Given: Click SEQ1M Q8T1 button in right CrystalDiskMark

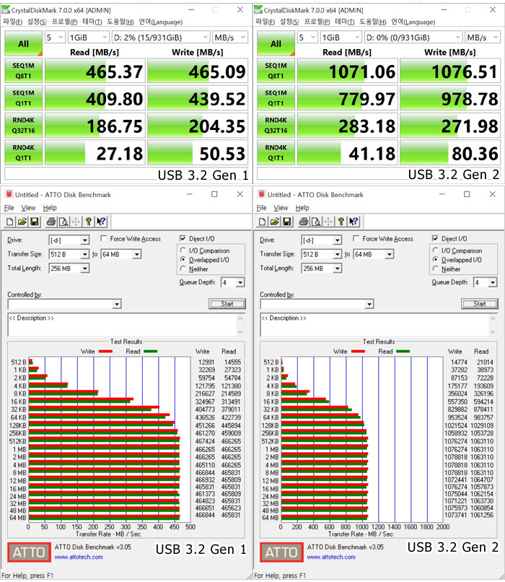Looking at the screenshot, I should tap(276, 71).
